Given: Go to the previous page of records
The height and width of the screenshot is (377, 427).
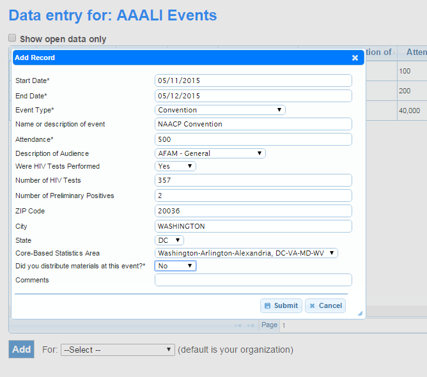Looking at the screenshot, I should pos(250,325).
